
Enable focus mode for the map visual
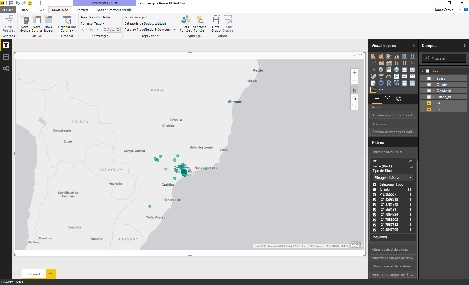[x=355, y=55]
